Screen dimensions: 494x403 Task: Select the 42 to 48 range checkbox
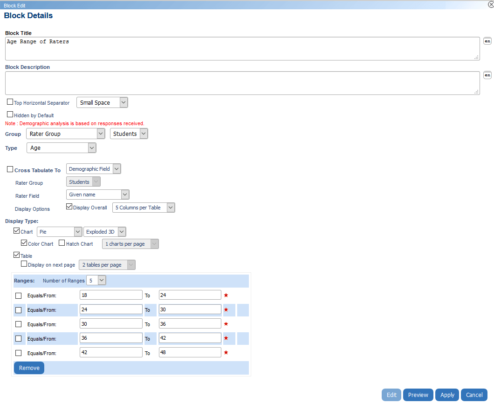[19, 353]
